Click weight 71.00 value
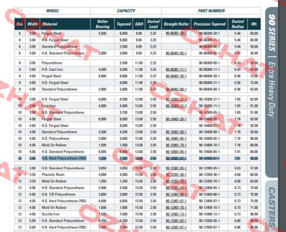 254,208
